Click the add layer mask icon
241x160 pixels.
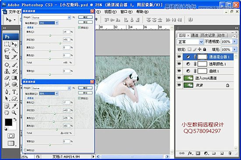click(198, 153)
